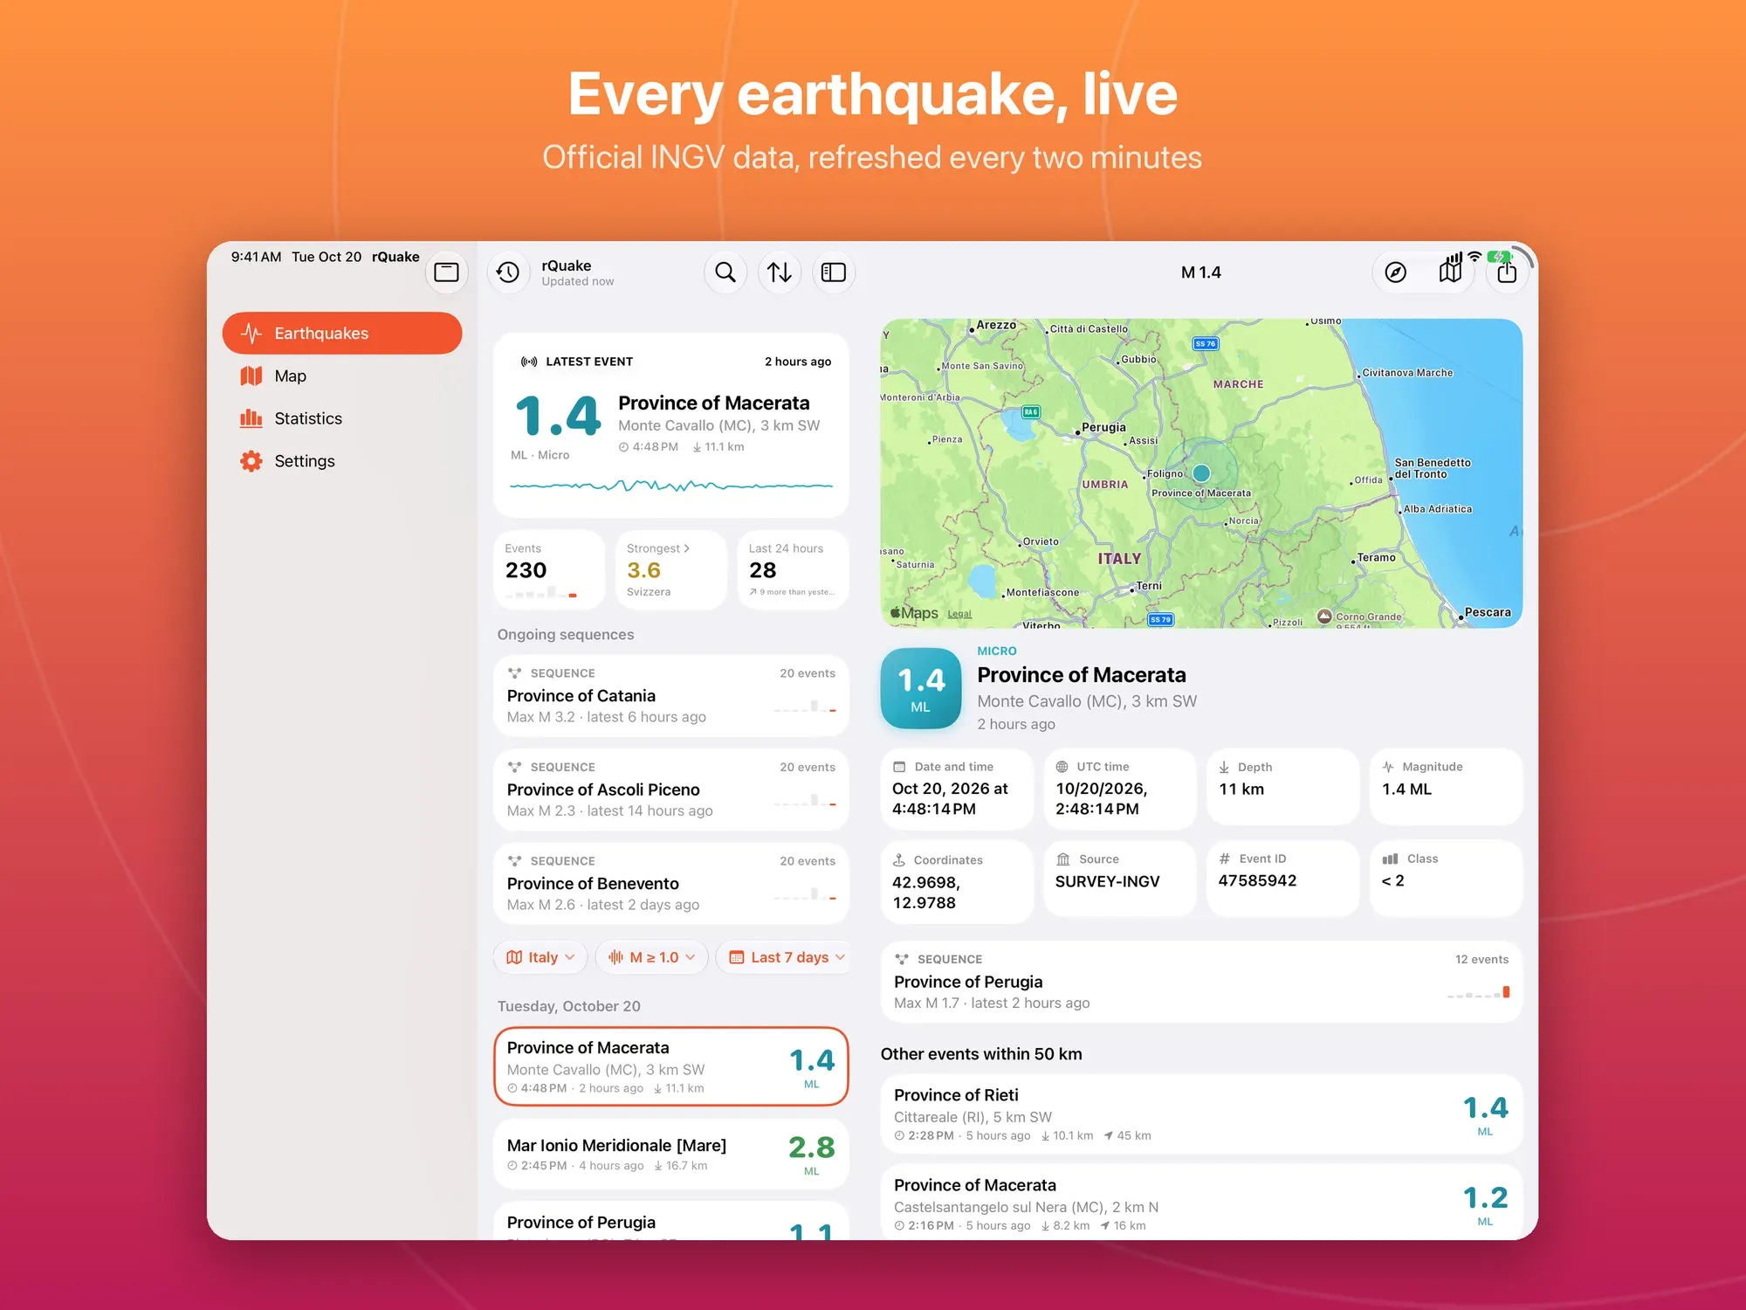This screenshot has width=1746, height=1310.
Task: Tap the 1.4 ML magnitude badge
Action: [921, 688]
